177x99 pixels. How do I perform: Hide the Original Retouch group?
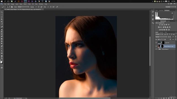click(x=156, y=49)
